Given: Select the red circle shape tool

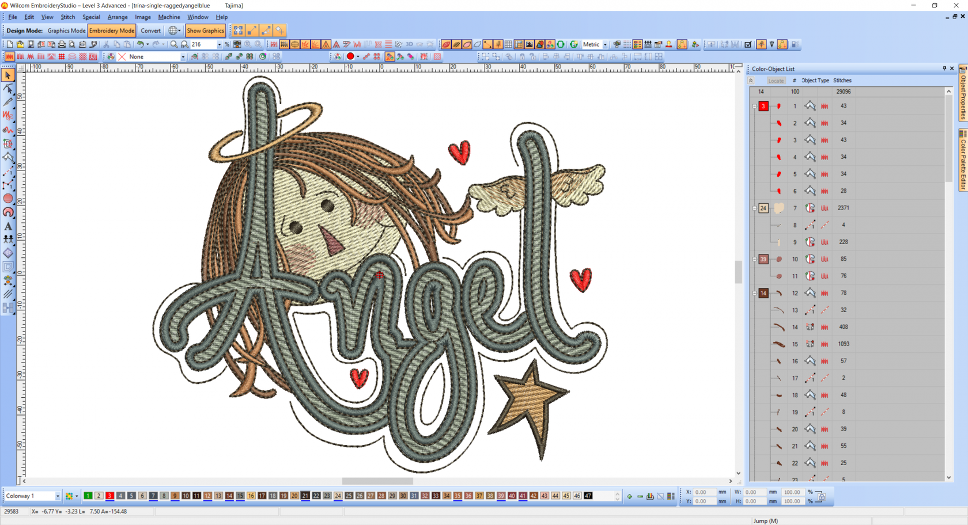Looking at the screenshot, I should (x=8, y=199).
